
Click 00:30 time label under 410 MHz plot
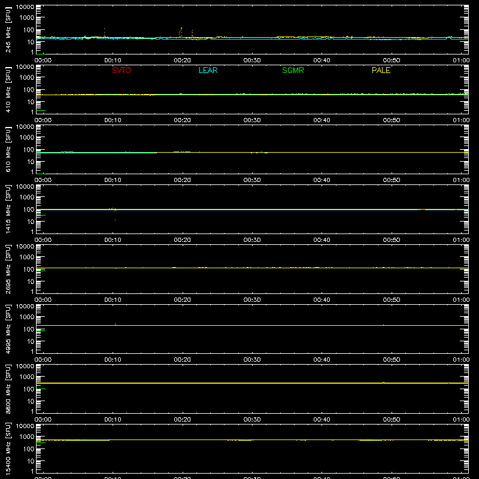click(252, 120)
